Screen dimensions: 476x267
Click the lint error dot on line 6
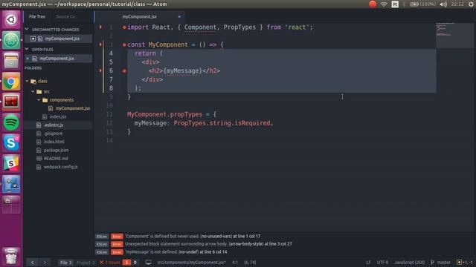[x=124, y=71]
